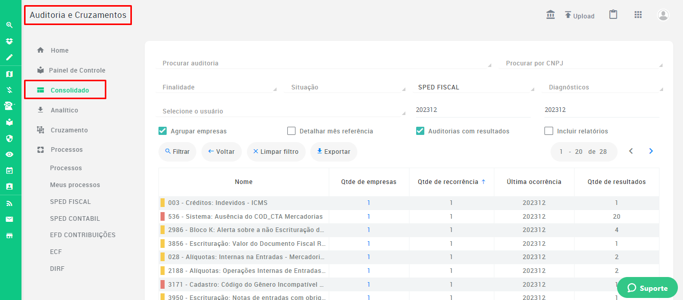Select the pencil edit icon in green sidebar
Screen dimensions: 683x300
9,57
